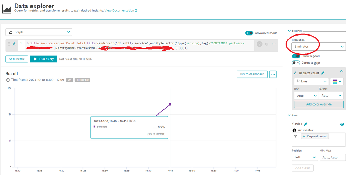The height and width of the screenshot is (178, 346).
Task: Collapse the Settings section
Action: 290,31
